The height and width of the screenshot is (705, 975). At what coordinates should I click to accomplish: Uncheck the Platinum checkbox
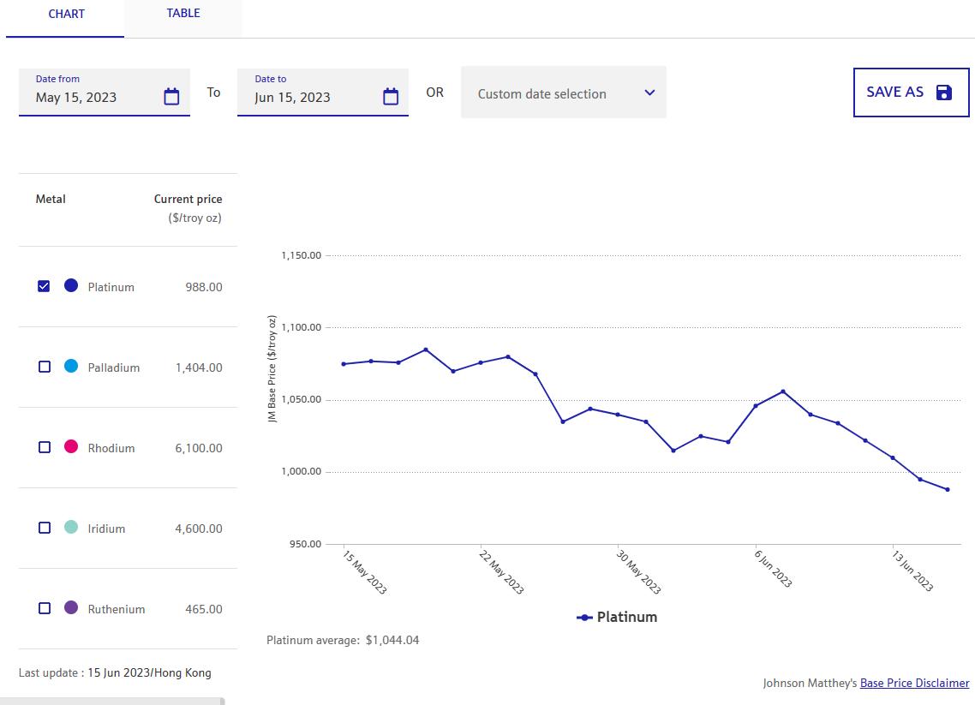45,286
